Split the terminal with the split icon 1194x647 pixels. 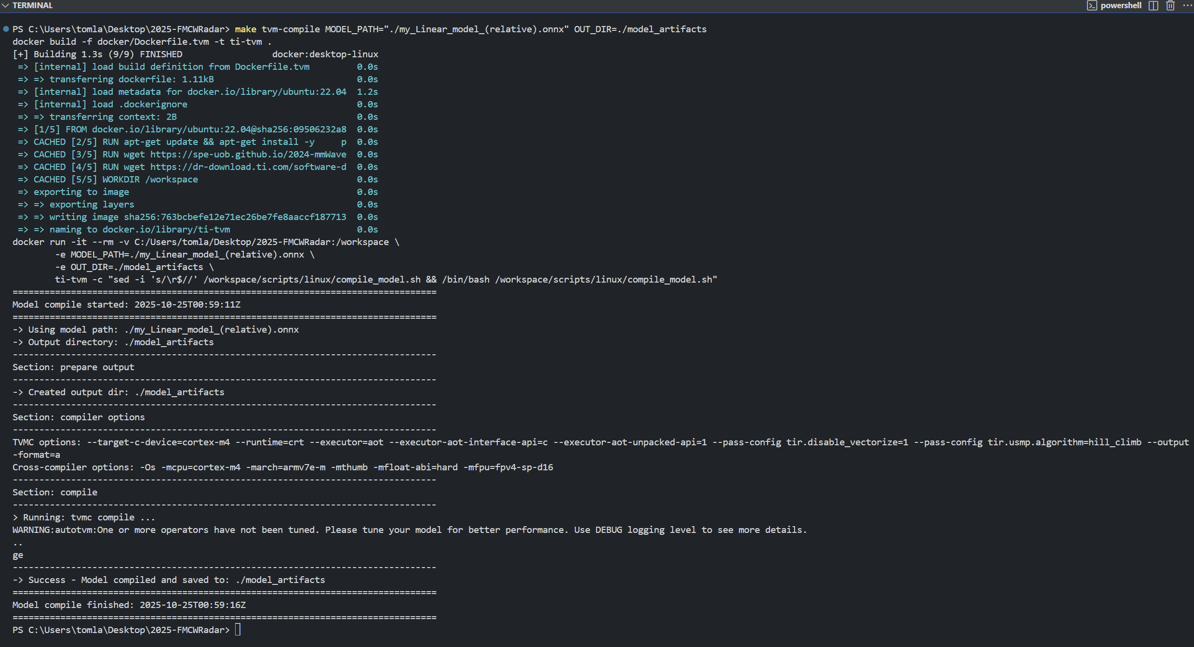1154,5
